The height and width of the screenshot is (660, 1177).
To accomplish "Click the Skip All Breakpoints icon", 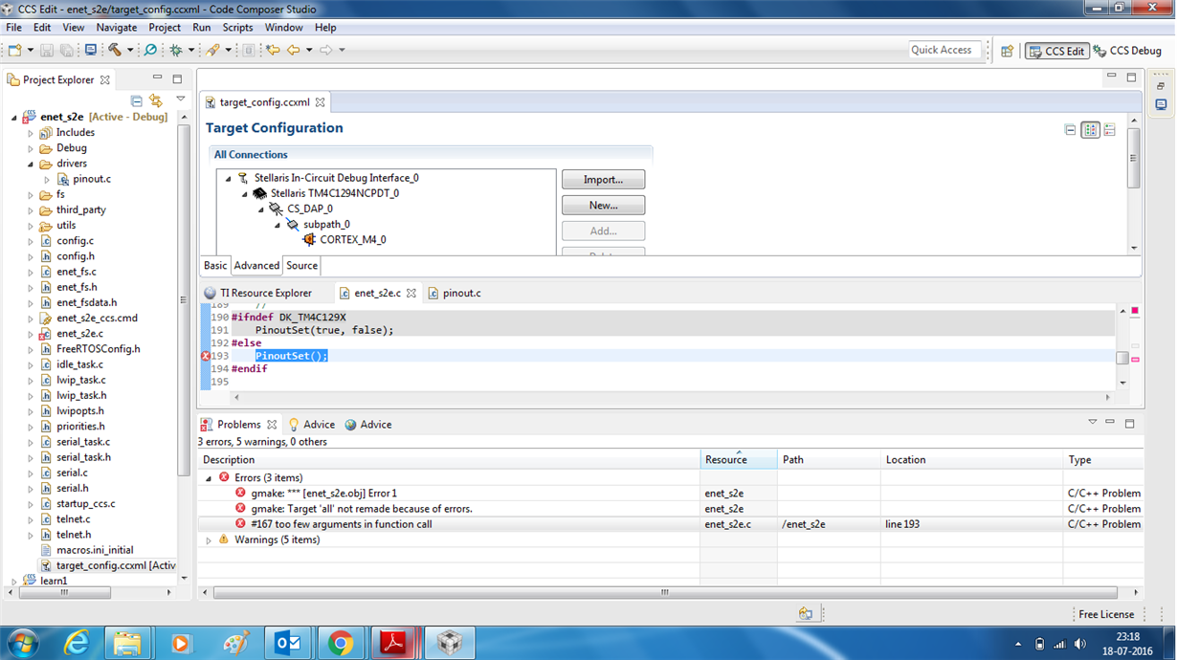I will click(x=150, y=50).
